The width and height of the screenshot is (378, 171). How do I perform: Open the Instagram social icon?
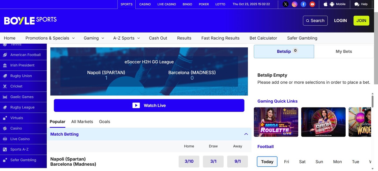pos(295,4)
